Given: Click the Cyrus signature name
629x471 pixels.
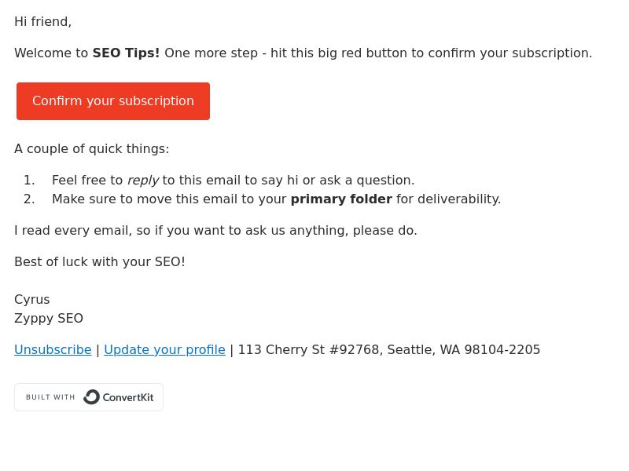Looking at the screenshot, I should (32, 300).
